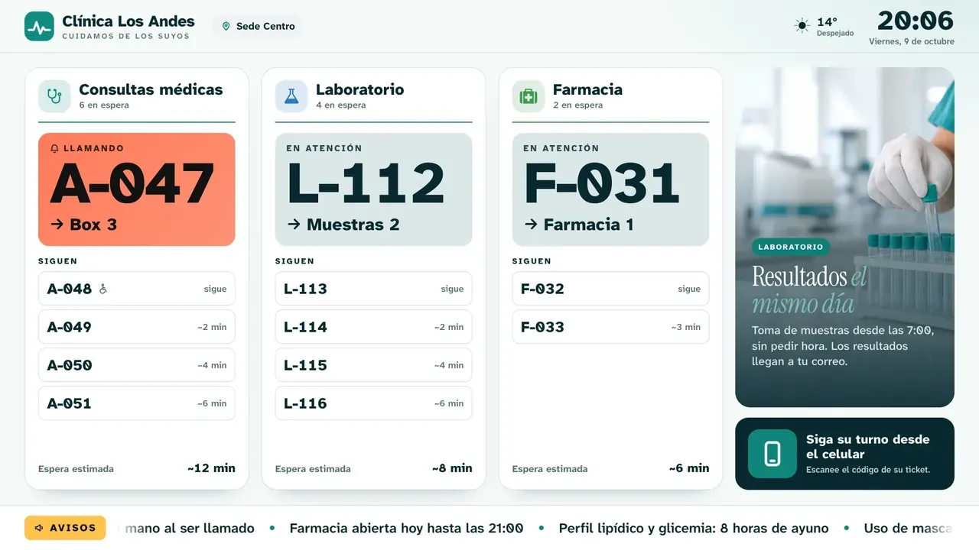Click the location pin icon near Sede Centro

[226, 26]
